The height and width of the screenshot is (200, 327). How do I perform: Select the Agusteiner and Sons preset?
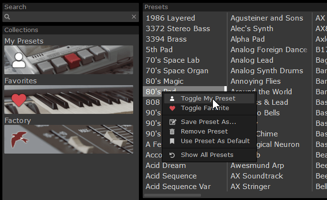pos(267,18)
